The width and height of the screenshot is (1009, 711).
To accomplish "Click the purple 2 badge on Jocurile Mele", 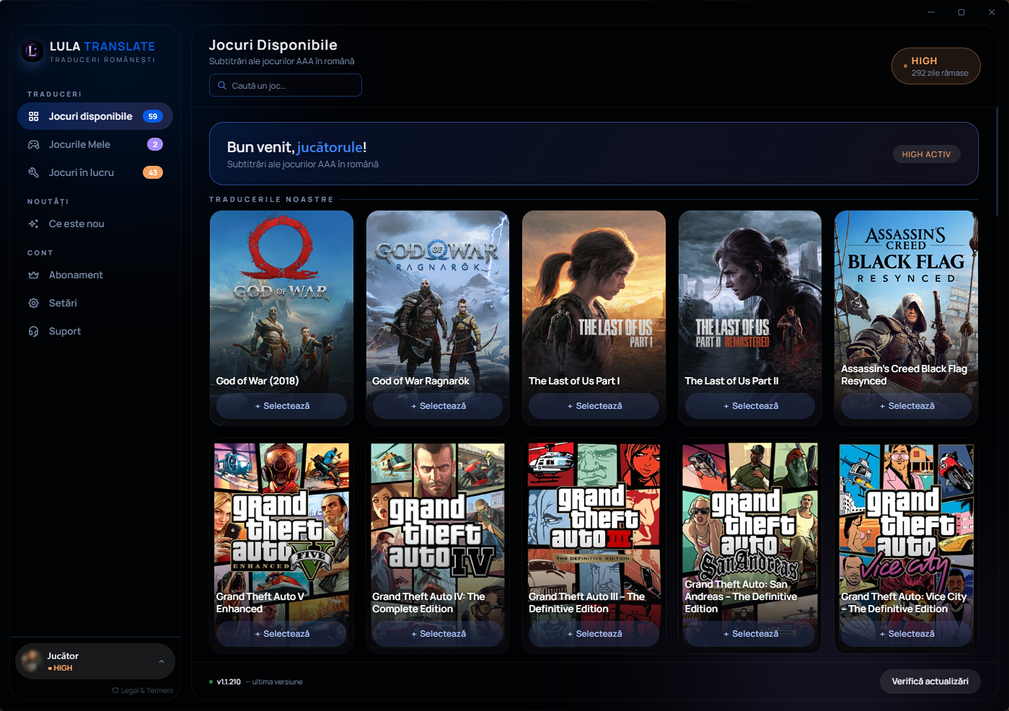I will tap(155, 145).
